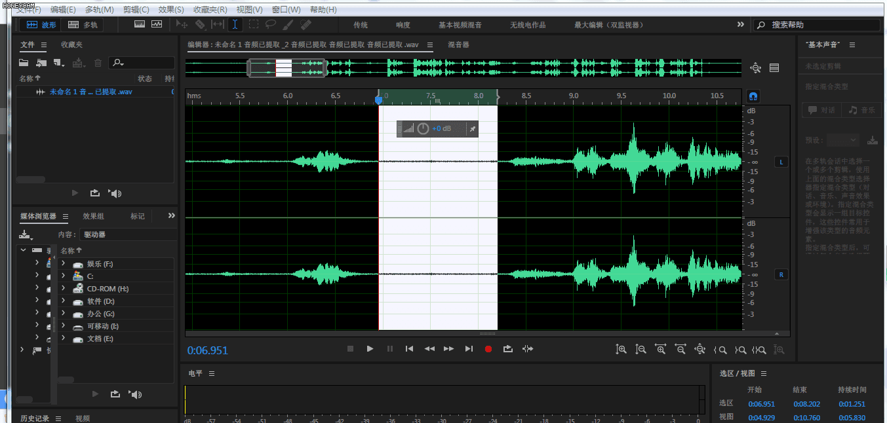Select the Paintbrush Selection tool

[288, 24]
